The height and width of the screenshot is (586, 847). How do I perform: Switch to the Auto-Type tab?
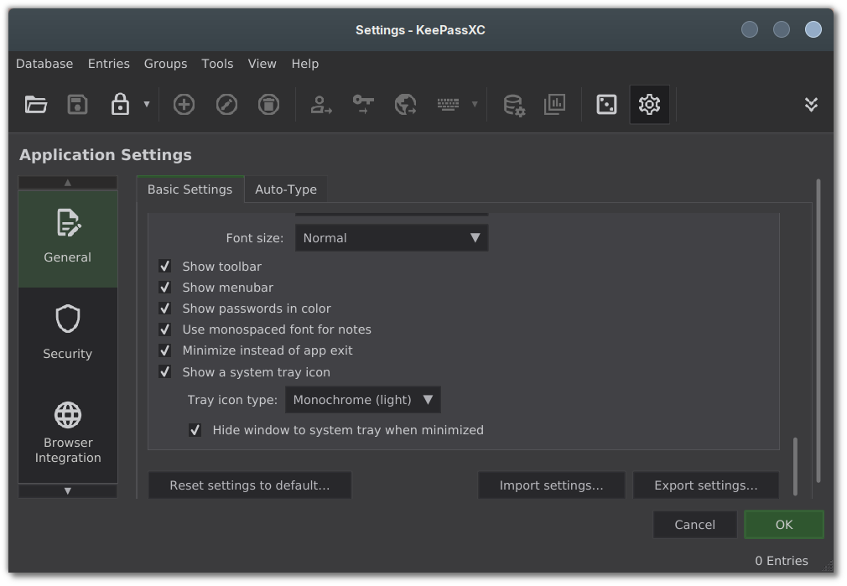(x=286, y=189)
